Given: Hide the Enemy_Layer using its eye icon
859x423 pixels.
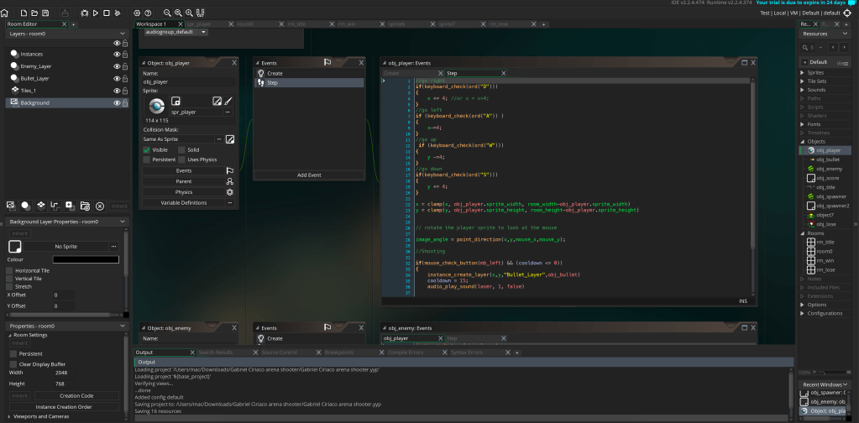Looking at the screenshot, I should (117, 65).
